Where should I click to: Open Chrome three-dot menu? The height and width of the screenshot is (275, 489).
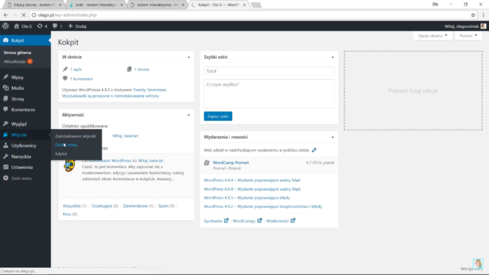pos(484,15)
